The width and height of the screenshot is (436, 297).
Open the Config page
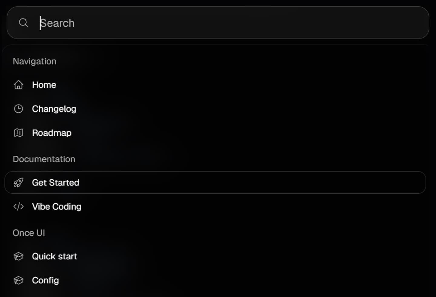coord(45,280)
